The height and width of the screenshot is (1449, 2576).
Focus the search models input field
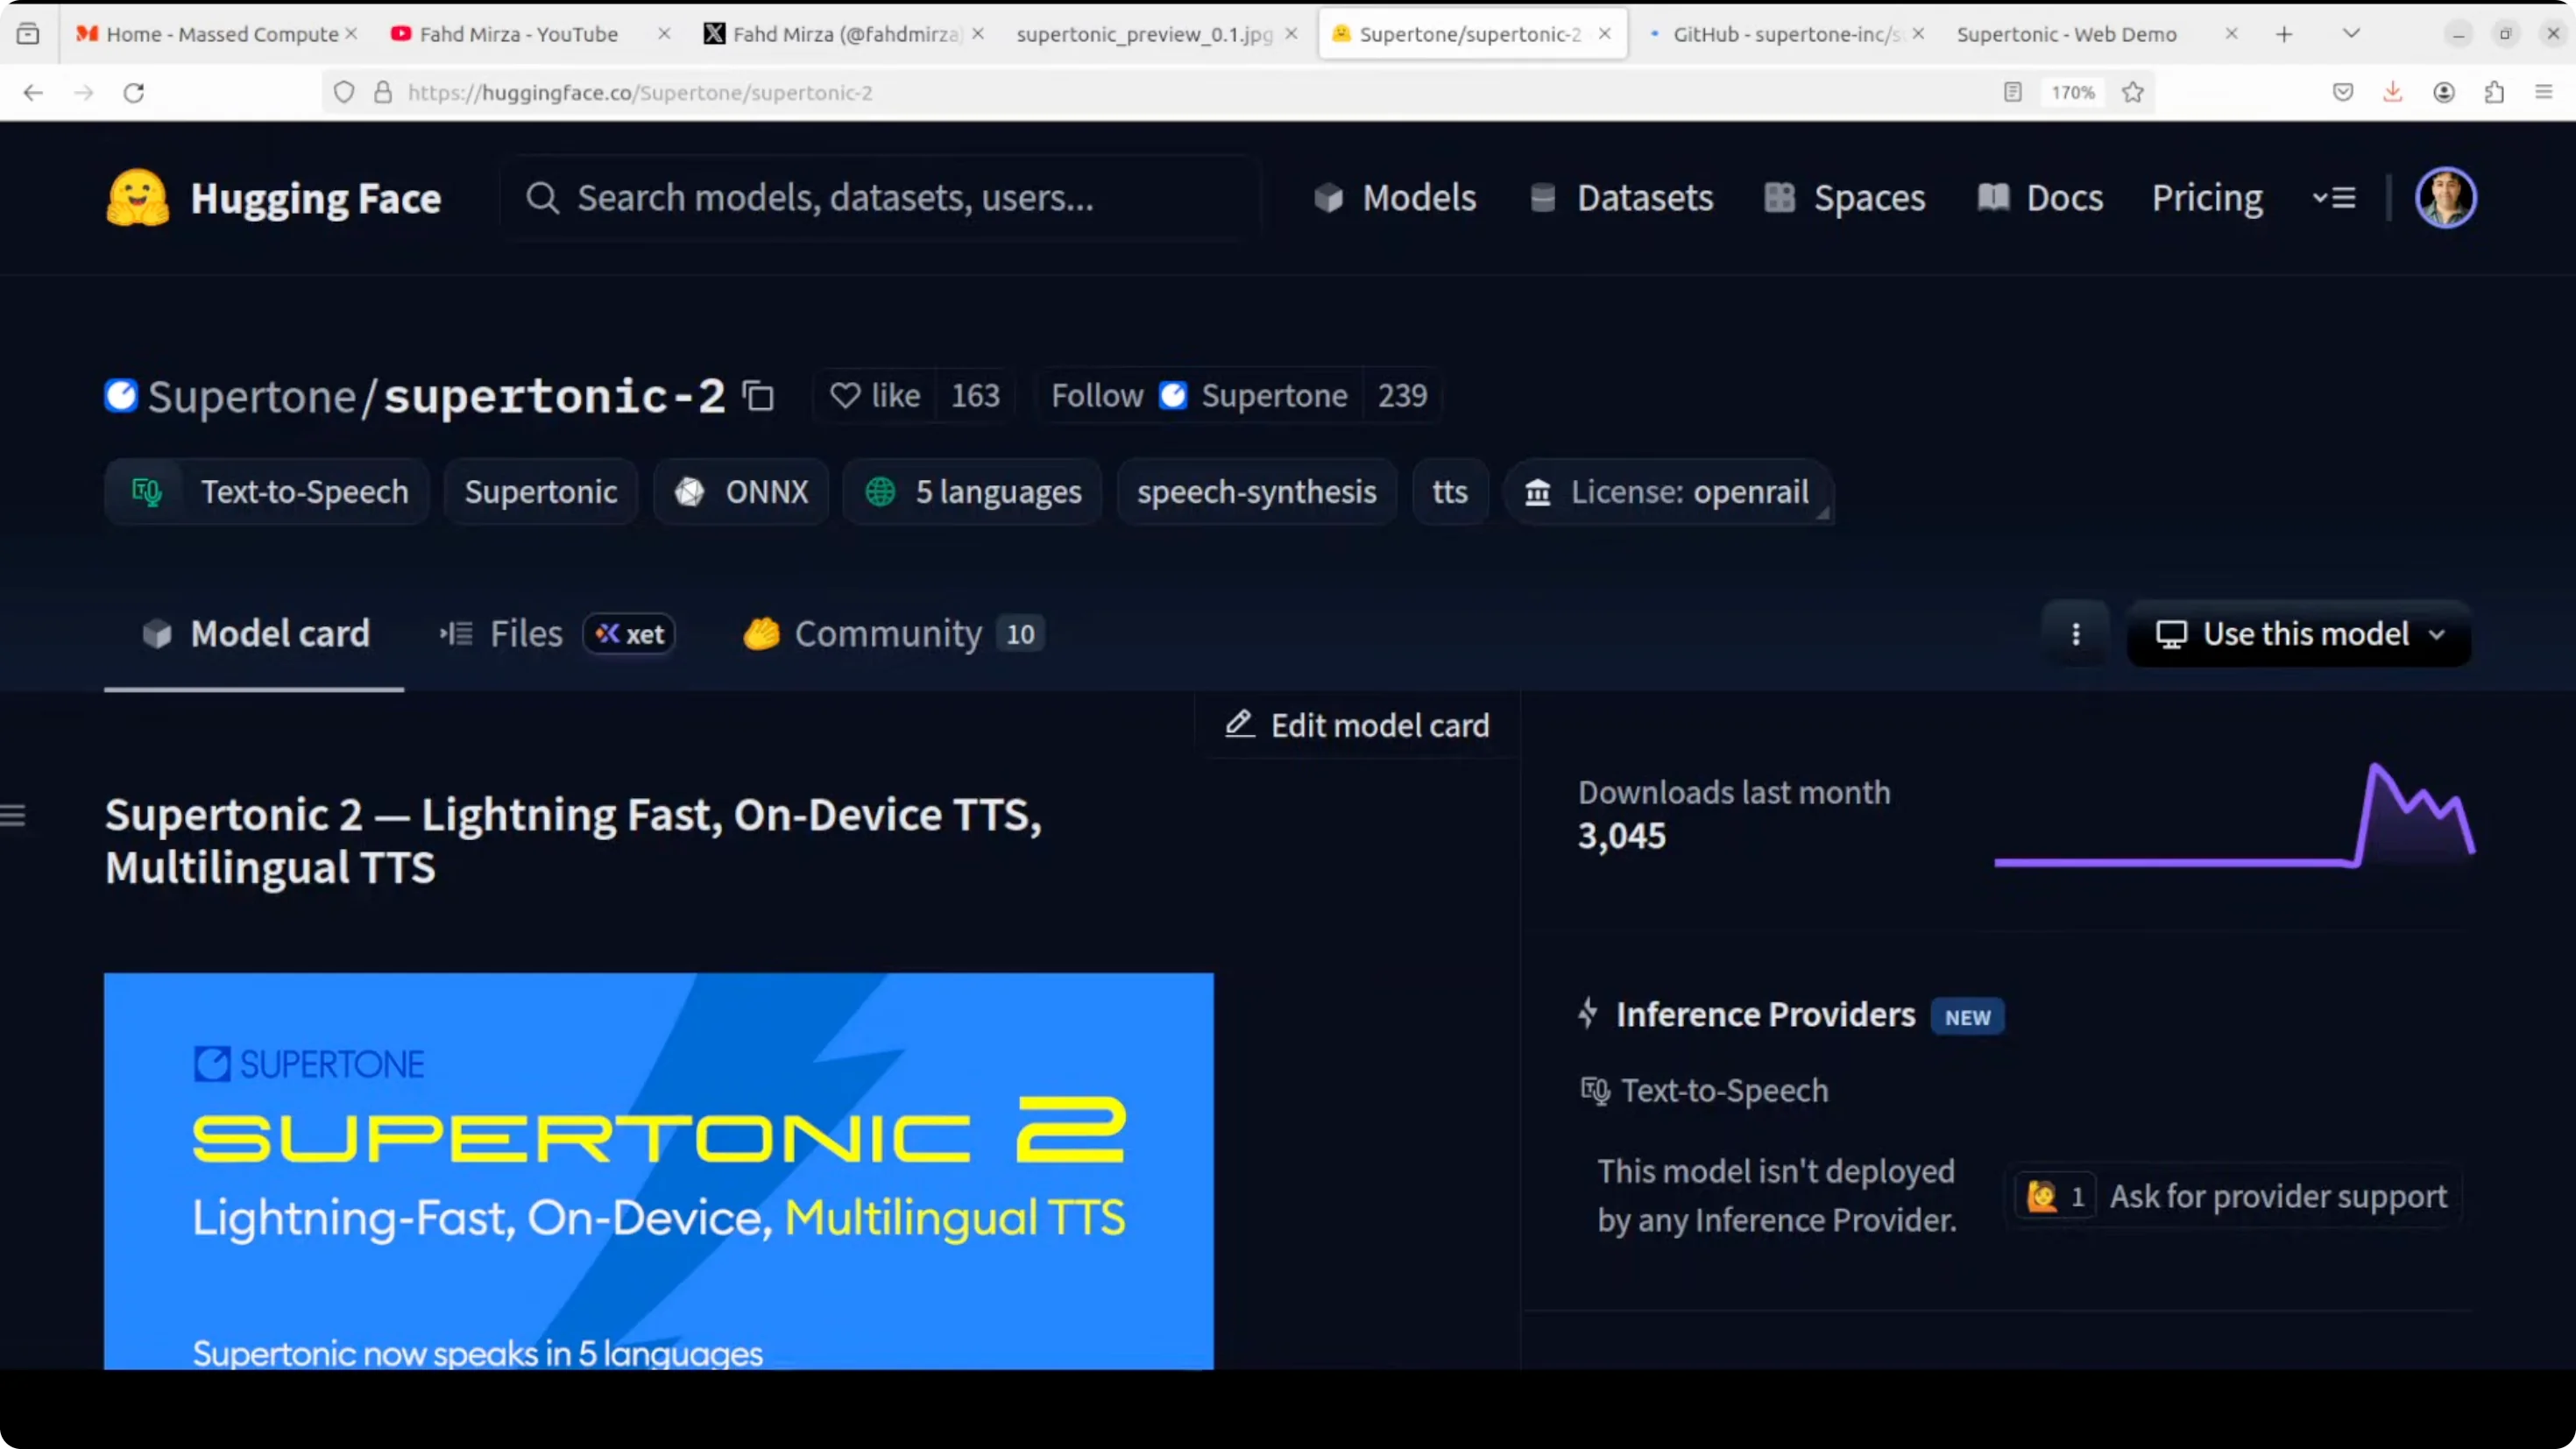tap(880, 198)
